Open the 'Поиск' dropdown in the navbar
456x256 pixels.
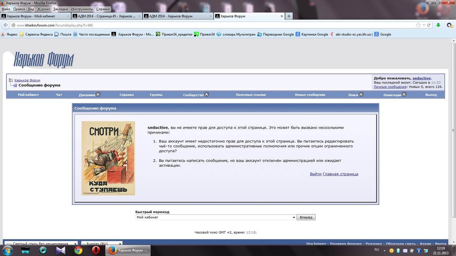tap(361, 94)
